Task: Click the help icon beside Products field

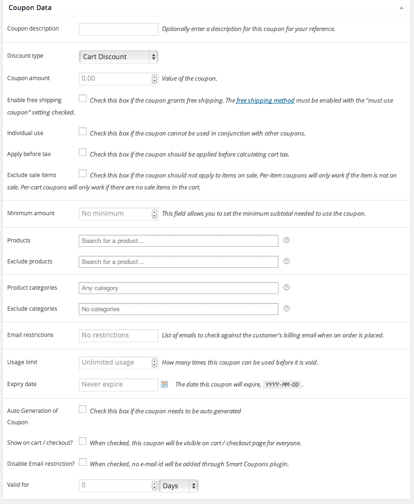Action: [287, 240]
